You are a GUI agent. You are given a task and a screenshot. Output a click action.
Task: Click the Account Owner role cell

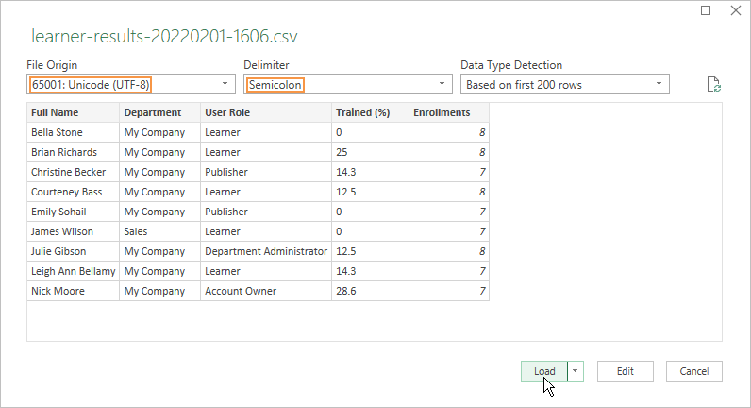(266, 291)
